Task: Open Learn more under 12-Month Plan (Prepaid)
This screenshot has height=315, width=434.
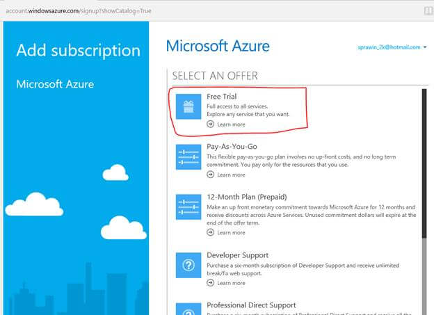Action: (231, 233)
